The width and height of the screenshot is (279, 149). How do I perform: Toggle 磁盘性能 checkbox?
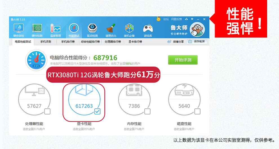pyautogui.click(x=197, y=111)
